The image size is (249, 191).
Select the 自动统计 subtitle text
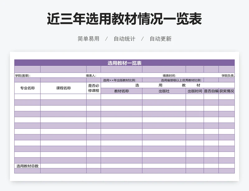pyautogui.click(x=125, y=39)
